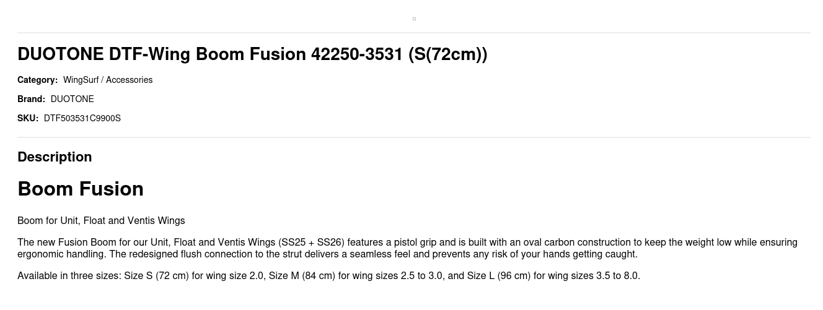823x310 pixels.
Task: Click the "Category:" label
Action: click(37, 80)
